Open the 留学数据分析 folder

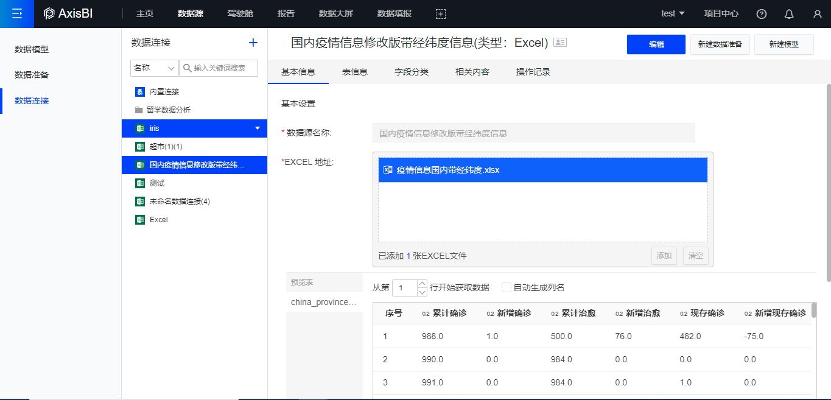pyautogui.click(x=168, y=110)
